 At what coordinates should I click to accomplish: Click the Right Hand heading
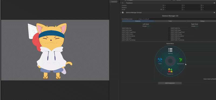(x=194, y=24)
